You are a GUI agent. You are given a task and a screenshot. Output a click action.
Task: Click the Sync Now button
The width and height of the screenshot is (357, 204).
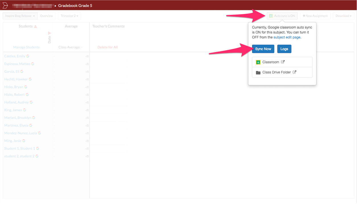point(263,49)
